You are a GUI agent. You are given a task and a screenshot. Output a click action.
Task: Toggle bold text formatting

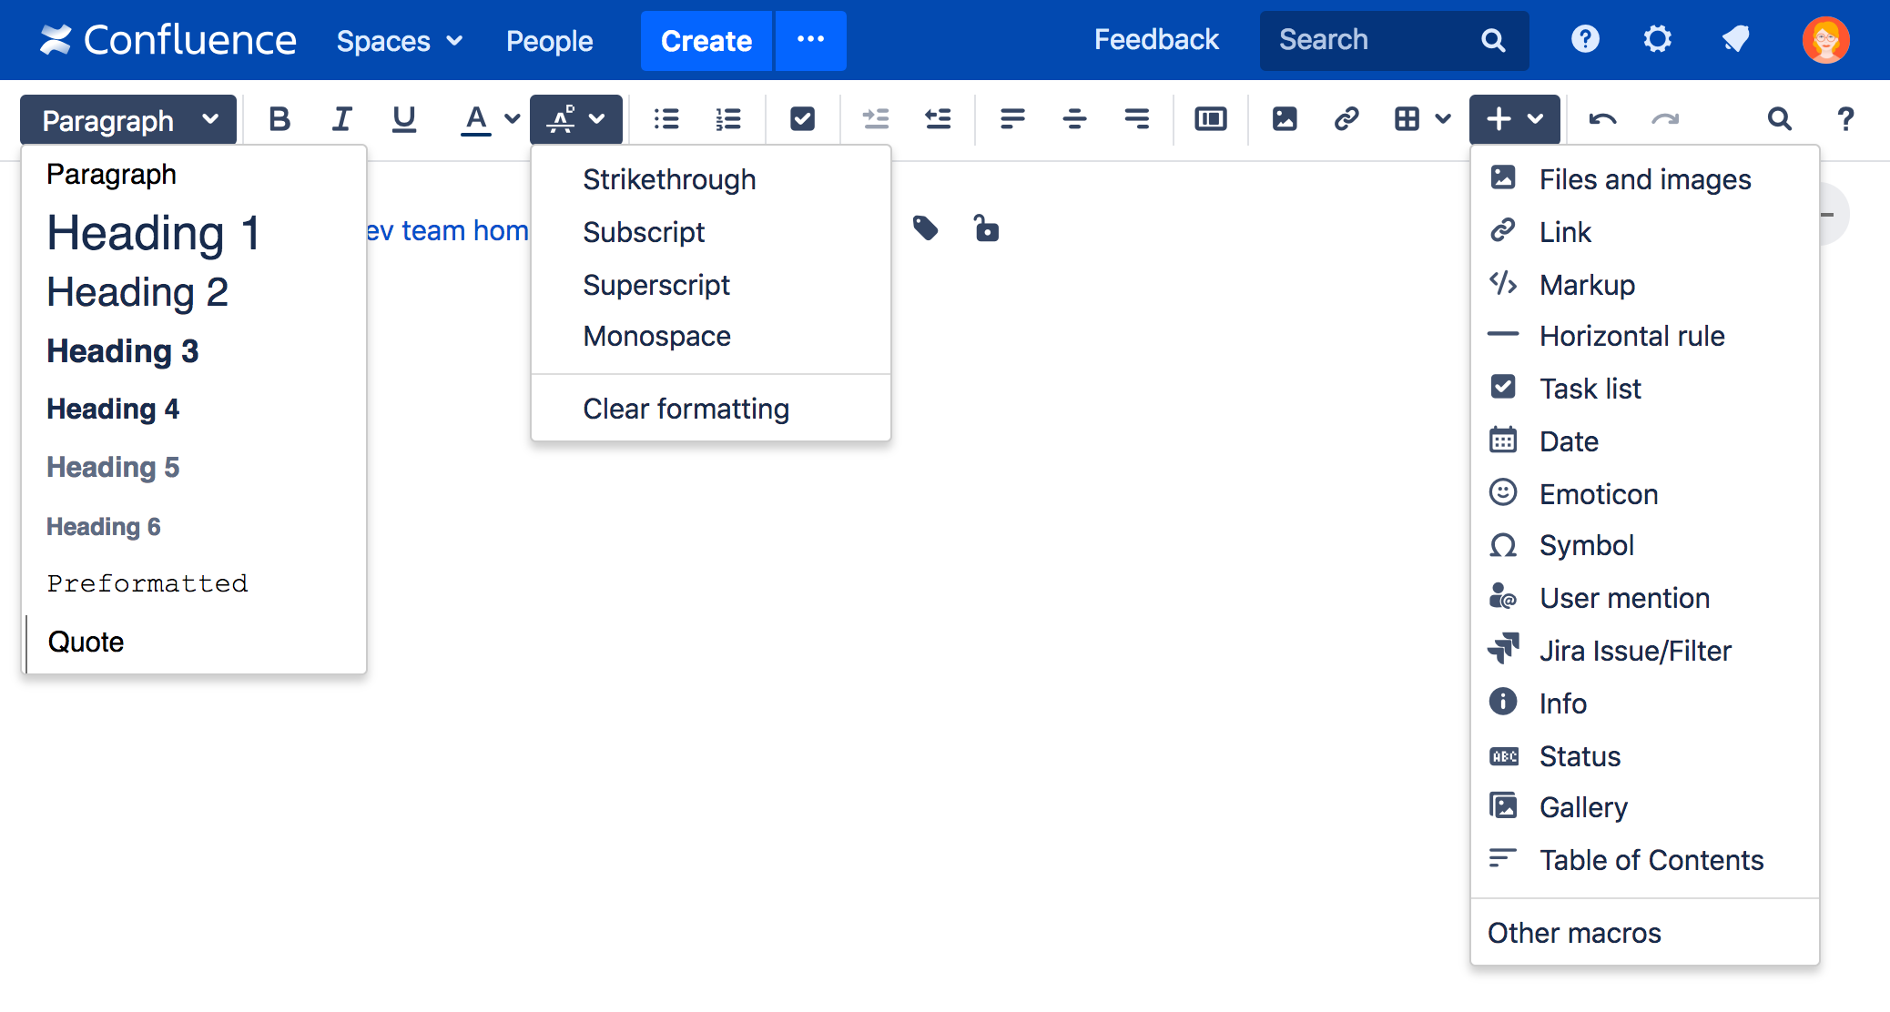(x=279, y=119)
